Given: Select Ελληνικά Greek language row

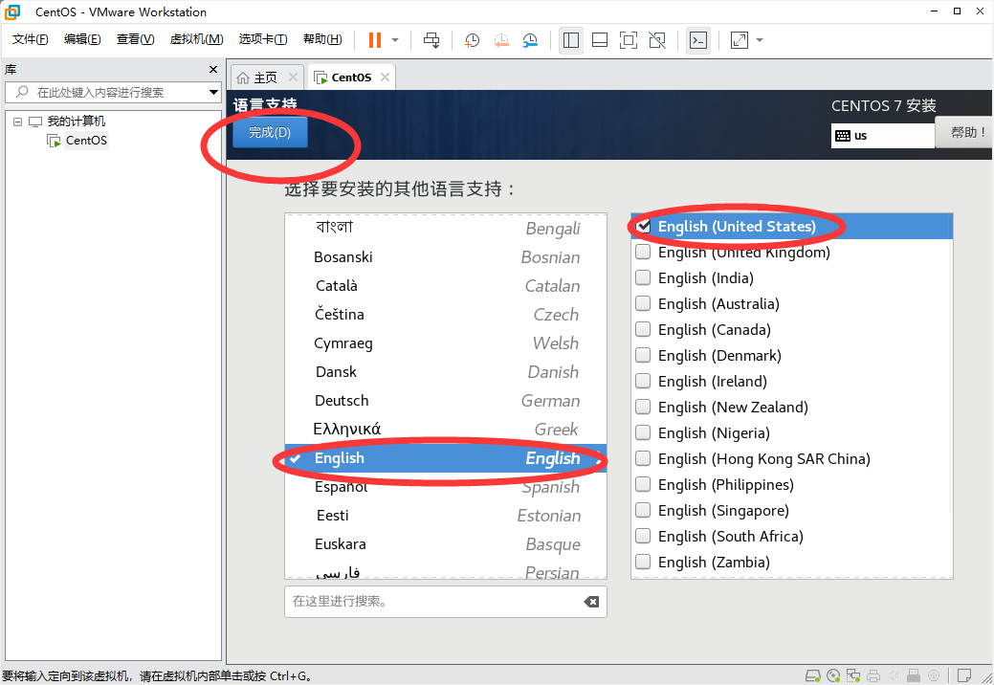Looking at the screenshot, I should tap(446, 429).
